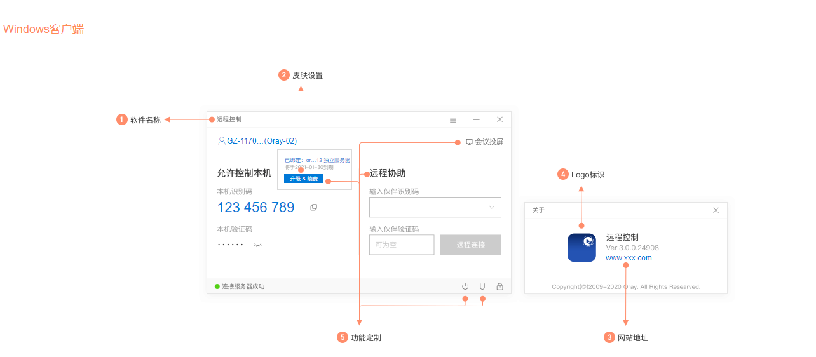Open the GZ-1170…(Oray-02) account info
Viewport: 816px width, 357px height.
[262, 141]
